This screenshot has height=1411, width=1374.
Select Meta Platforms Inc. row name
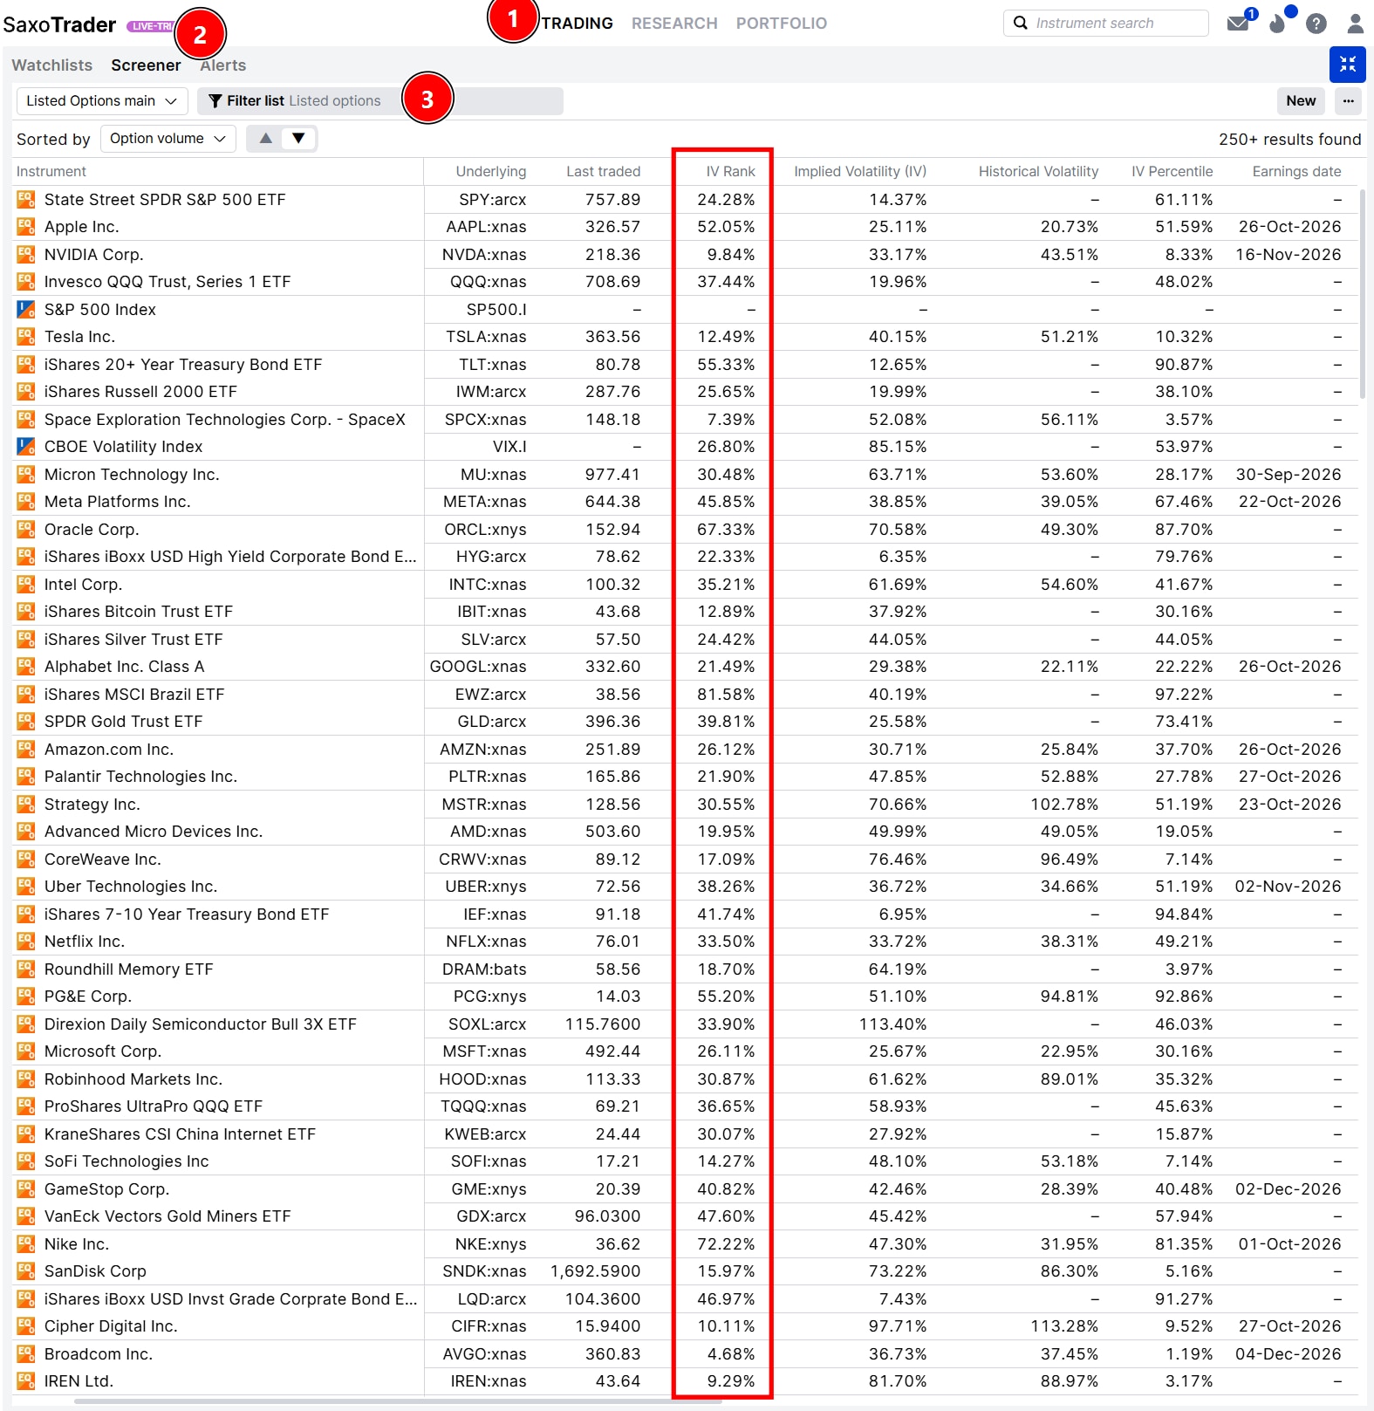tap(117, 502)
